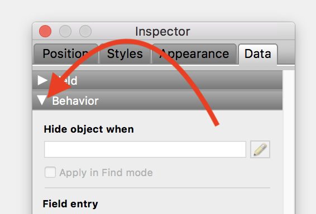Click the Field entry heading
Image resolution: width=316 pixels, height=214 pixels.
coord(70,204)
